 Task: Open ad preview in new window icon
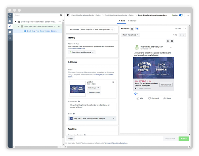[x=132, y=29]
